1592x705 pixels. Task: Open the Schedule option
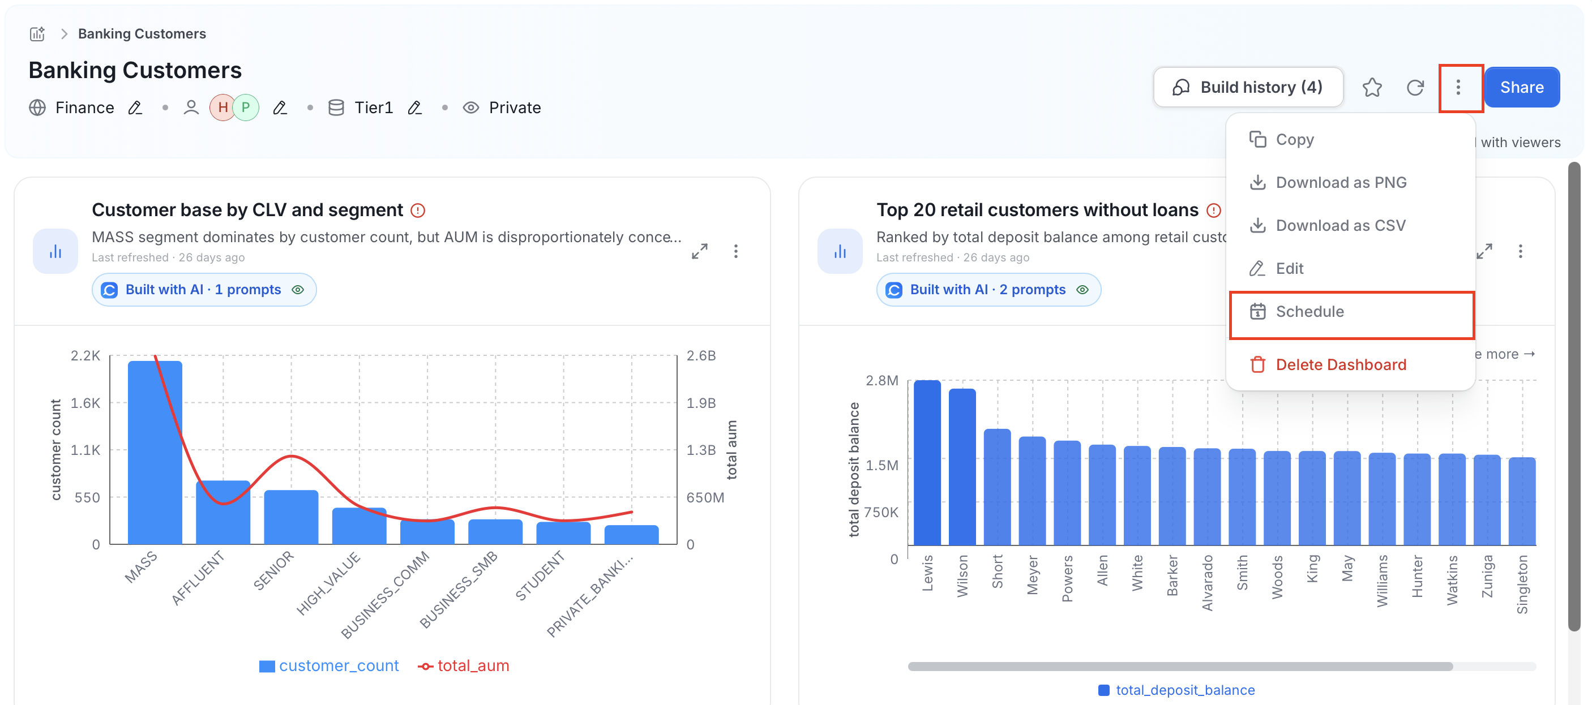pos(1351,311)
